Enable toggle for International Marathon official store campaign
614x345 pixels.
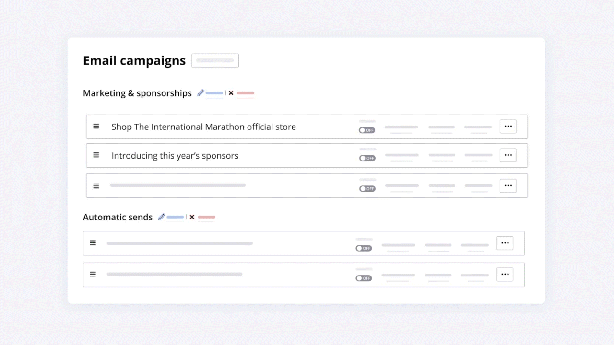point(367,130)
